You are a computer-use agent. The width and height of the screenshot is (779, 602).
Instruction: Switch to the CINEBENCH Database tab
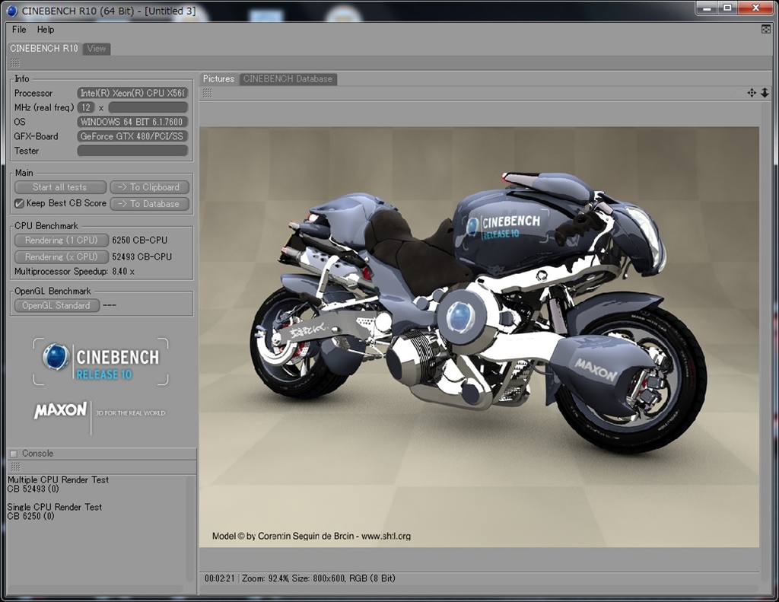pyautogui.click(x=288, y=79)
